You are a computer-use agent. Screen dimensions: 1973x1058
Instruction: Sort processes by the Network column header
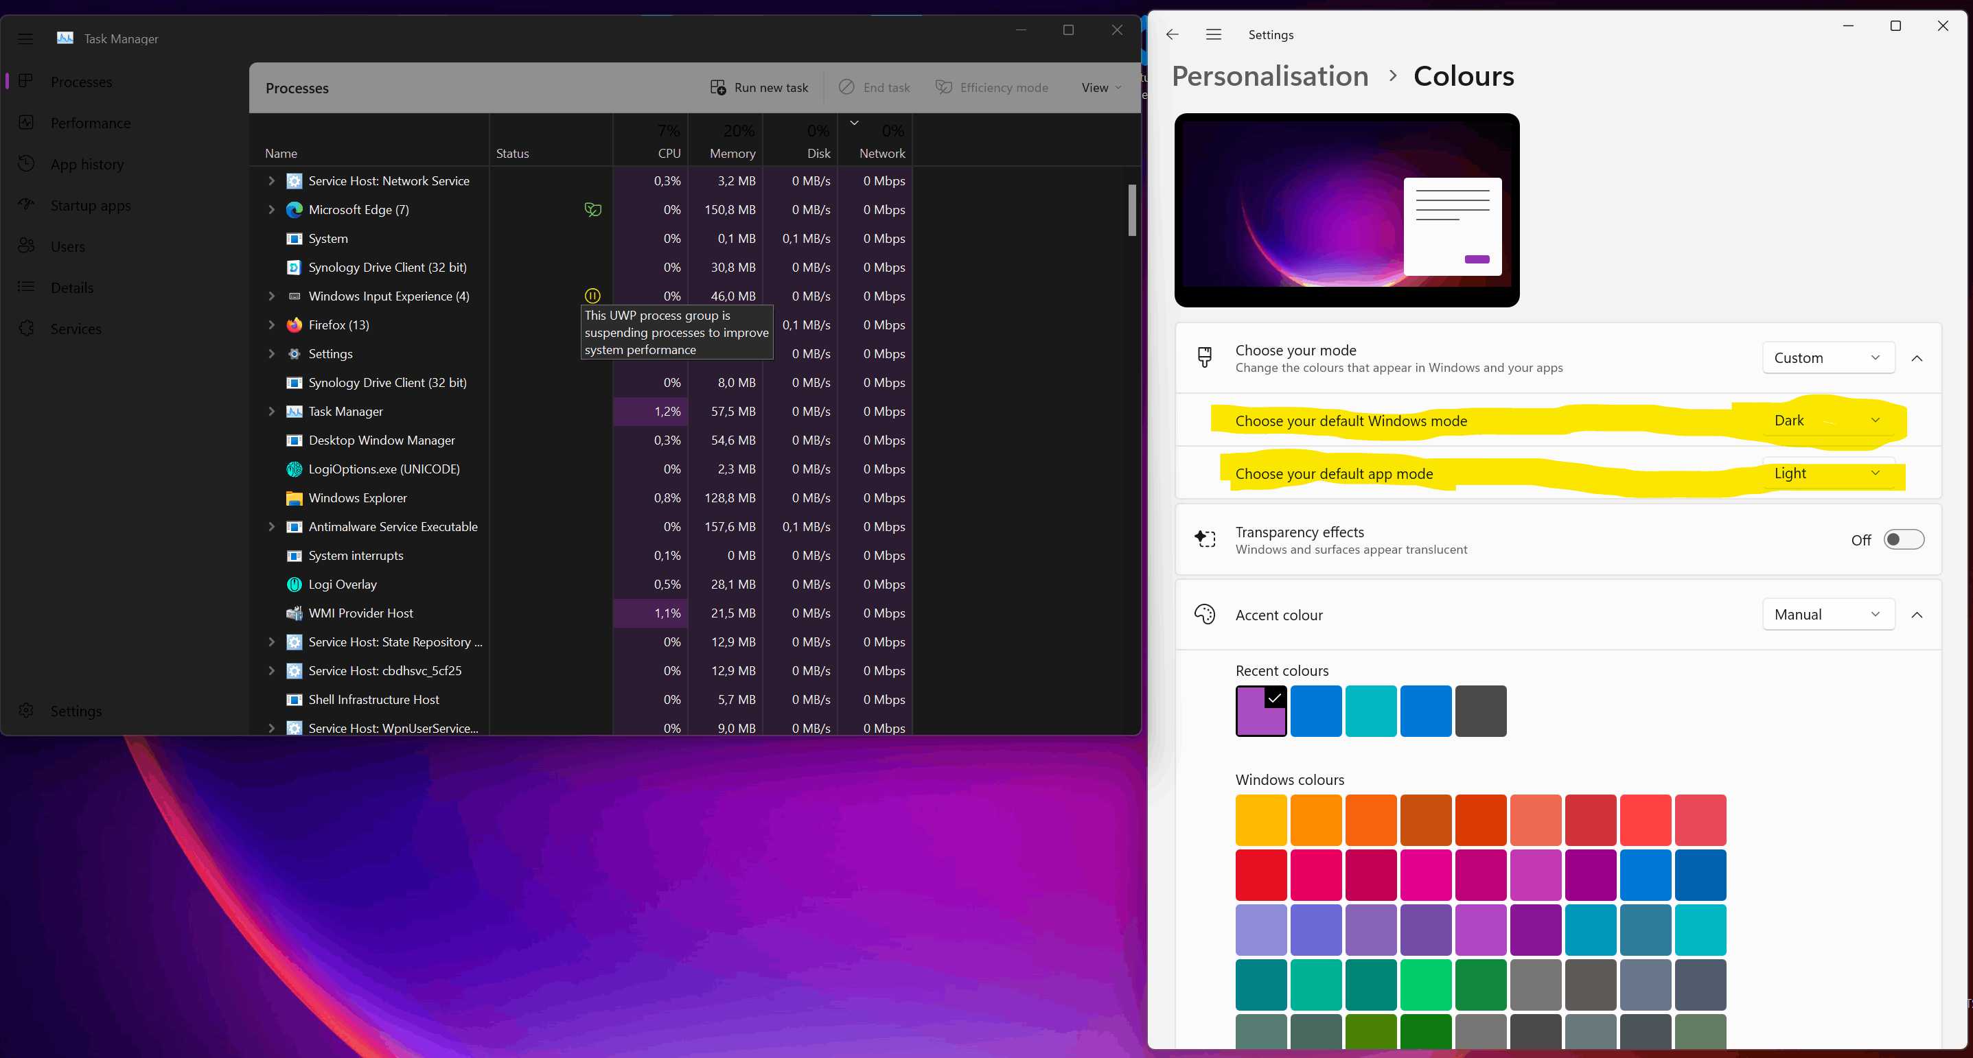click(x=875, y=140)
